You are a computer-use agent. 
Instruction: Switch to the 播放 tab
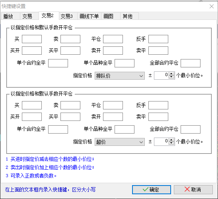point(10,16)
